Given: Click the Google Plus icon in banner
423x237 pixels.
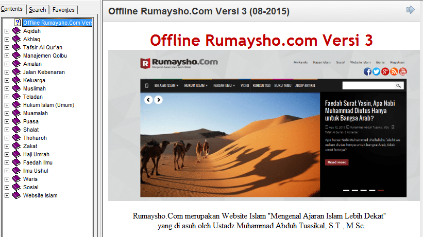Looking at the screenshot, I should pos(385,71).
